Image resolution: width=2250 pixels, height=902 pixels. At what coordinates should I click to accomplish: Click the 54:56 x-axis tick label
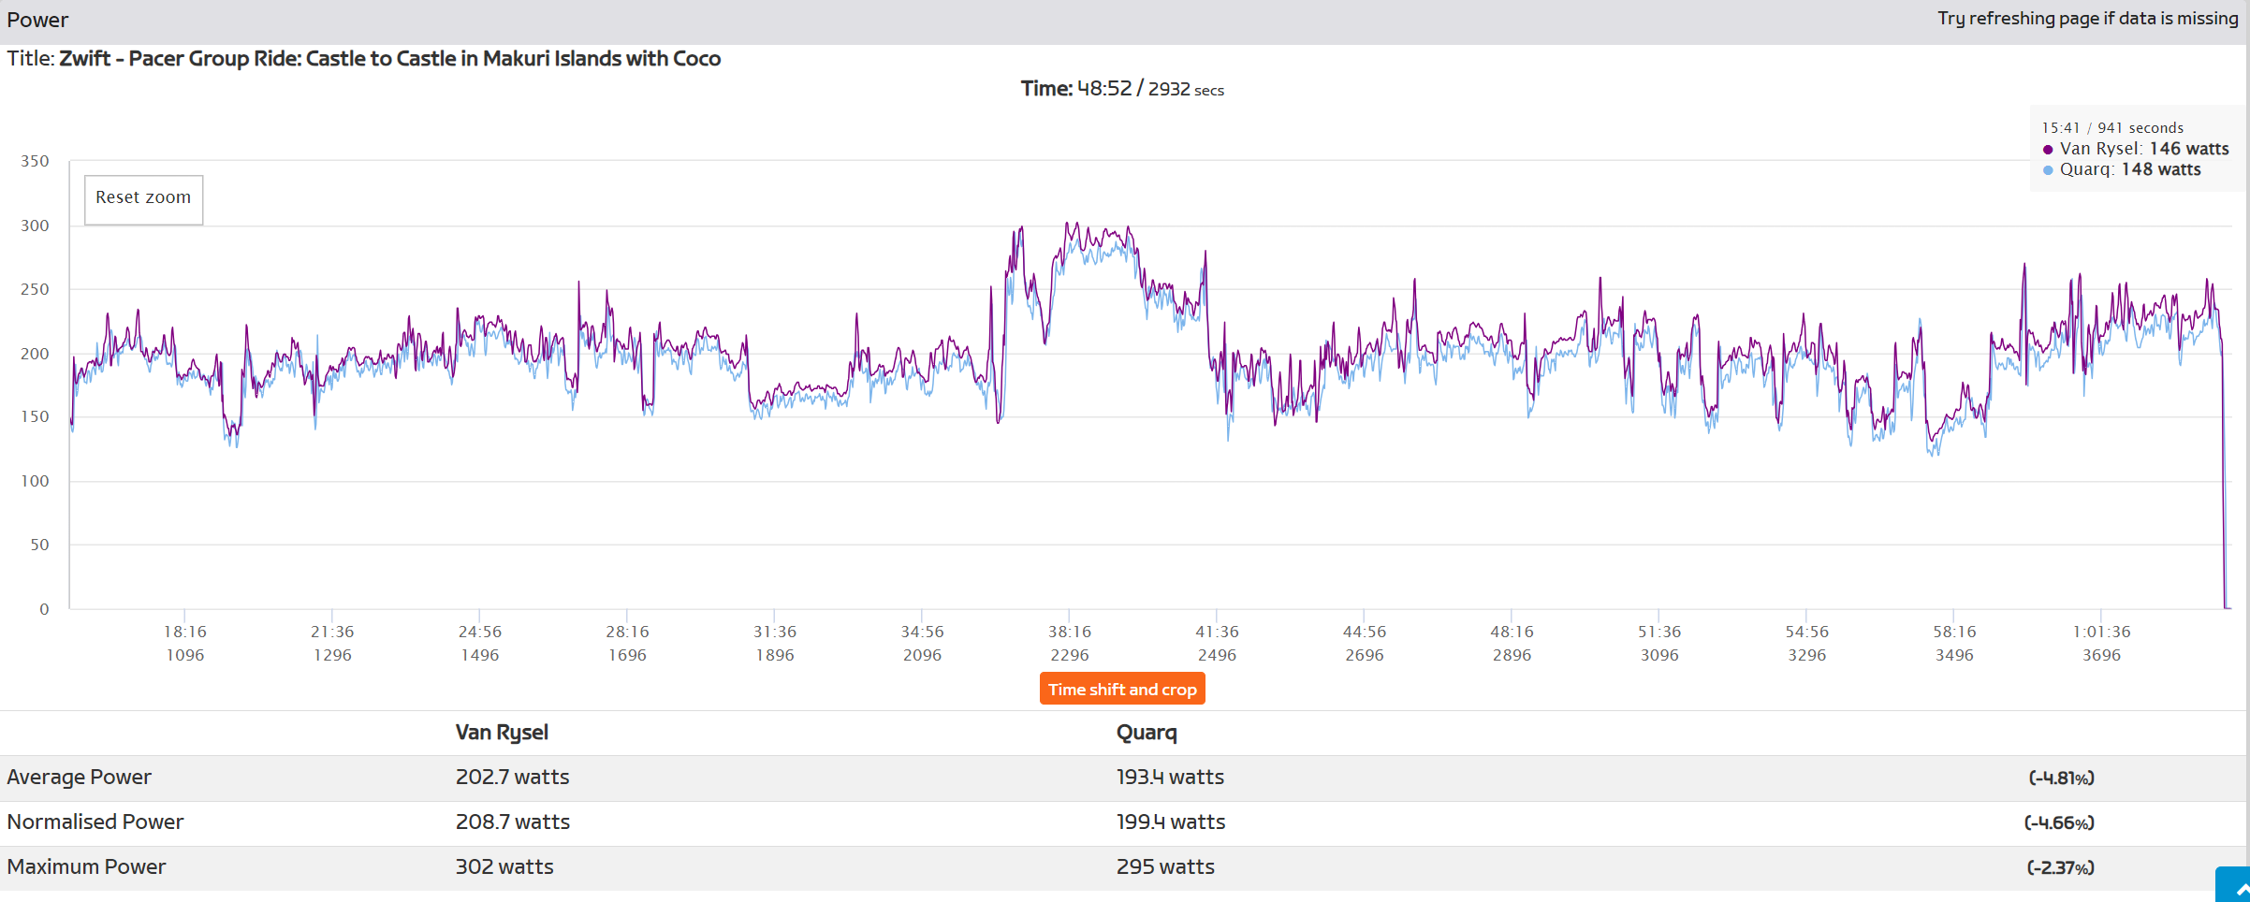(x=1806, y=633)
